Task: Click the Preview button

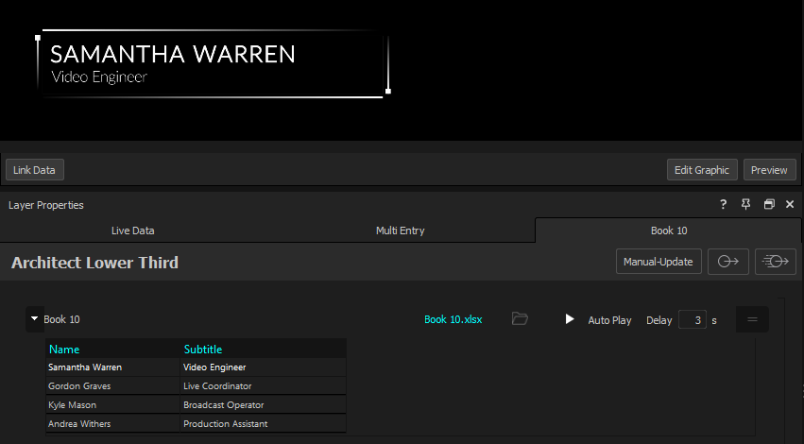Action: [x=769, y=170]
